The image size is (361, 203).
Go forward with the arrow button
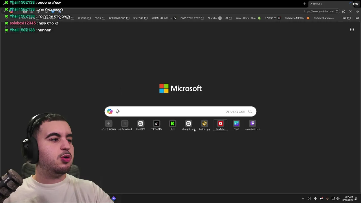point(357,11)
